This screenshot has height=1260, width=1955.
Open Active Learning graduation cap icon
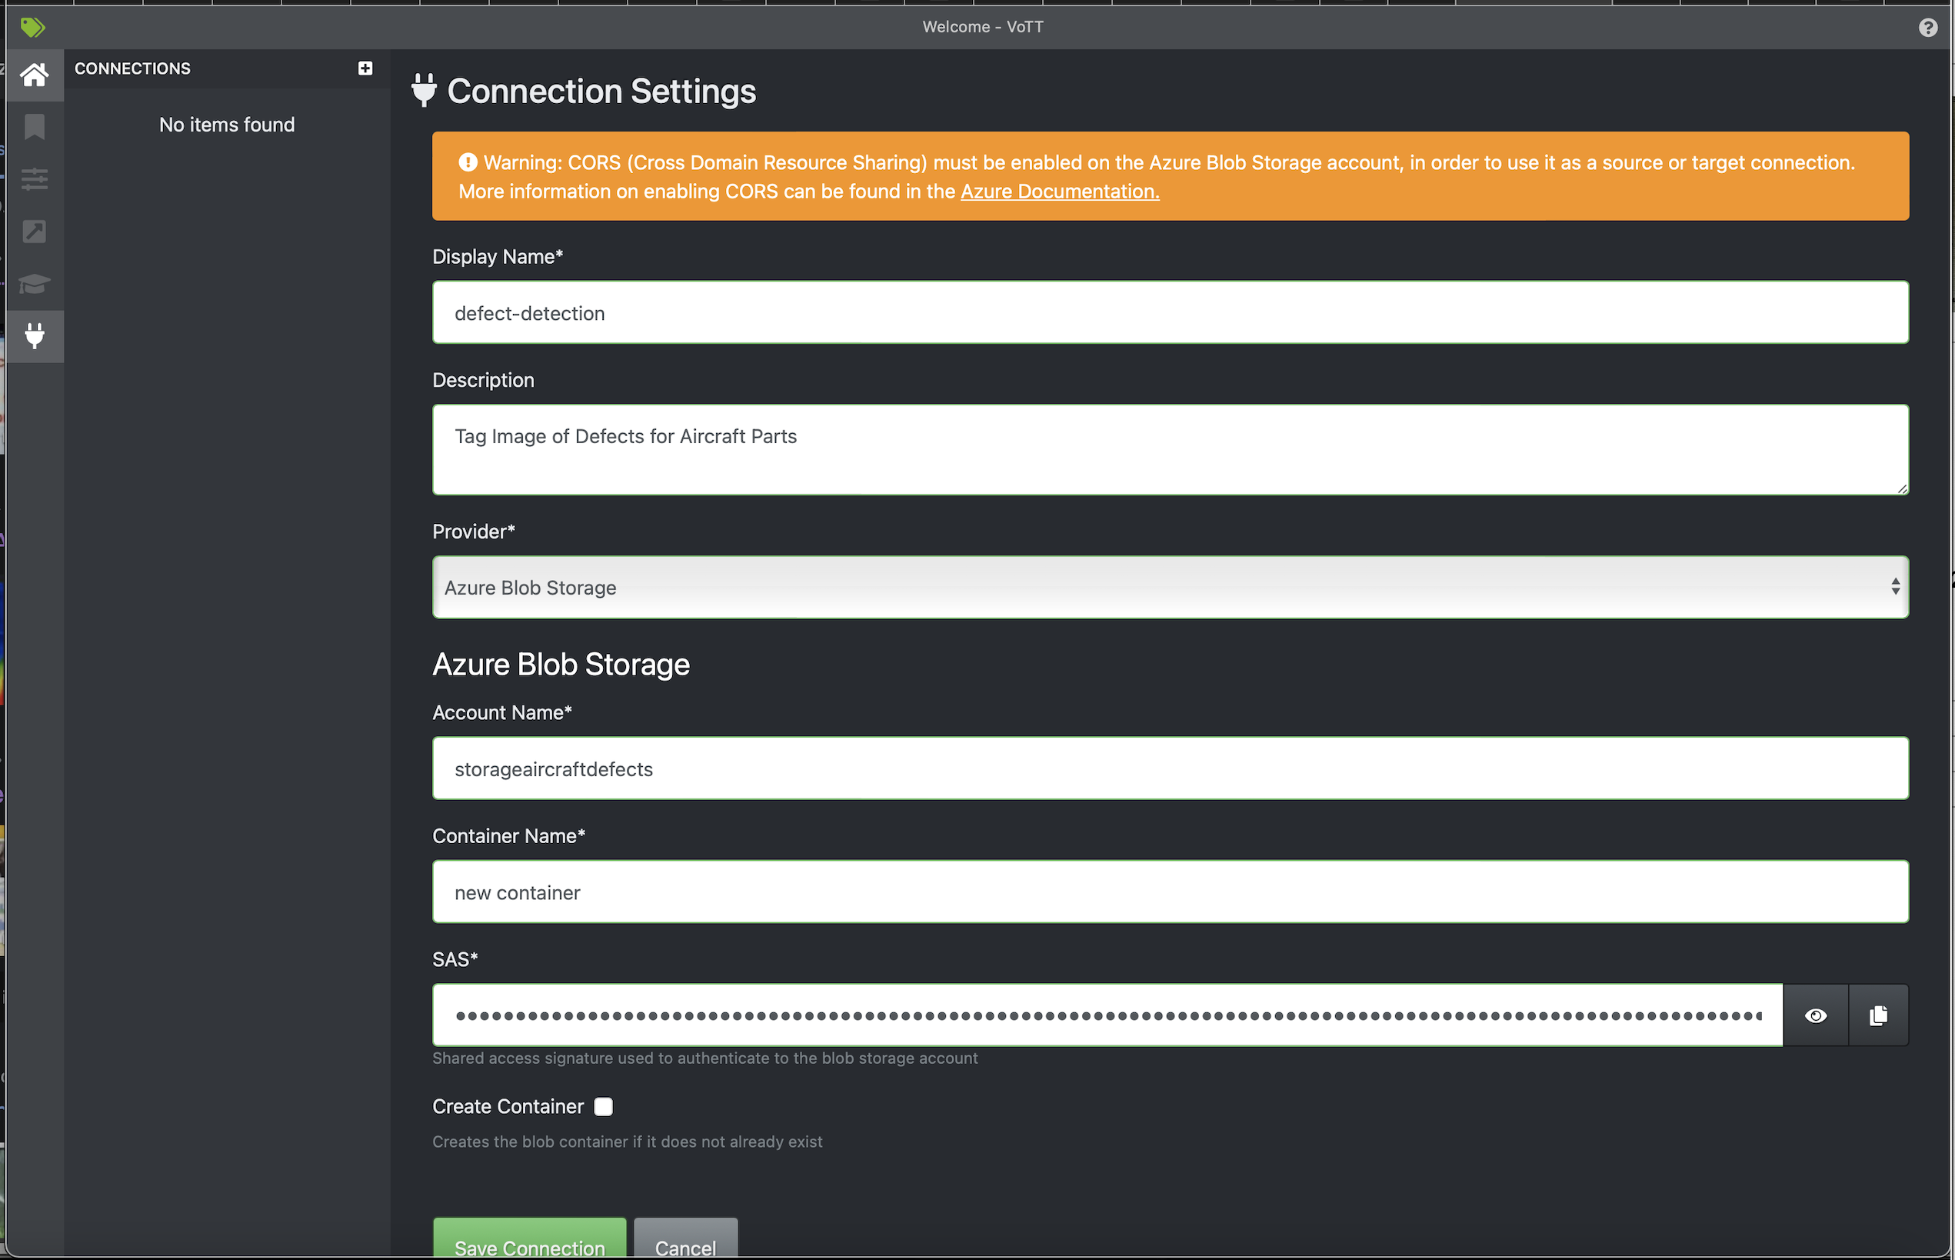coord(35,284)
